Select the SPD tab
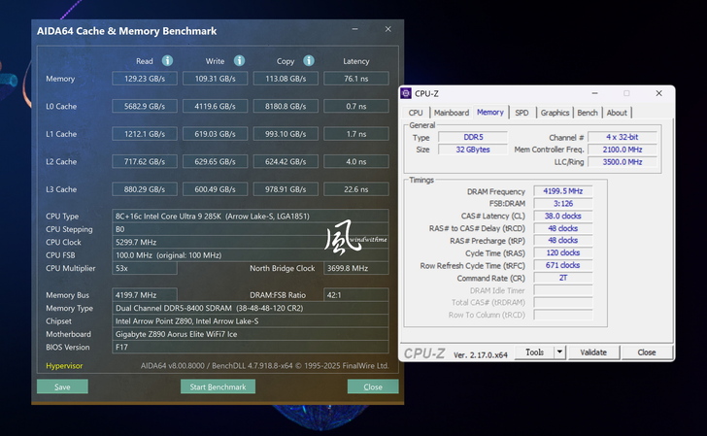The height and width of the screenshot is (436, 707). point(522,113)
